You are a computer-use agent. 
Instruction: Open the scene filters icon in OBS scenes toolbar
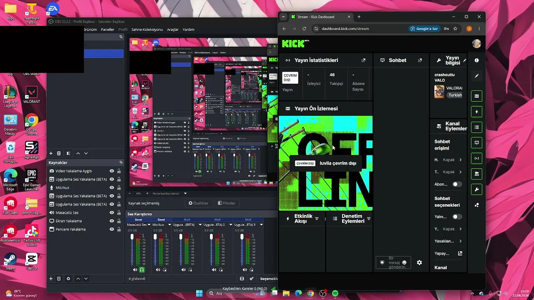pyautogui.click(x=68, y=153)
